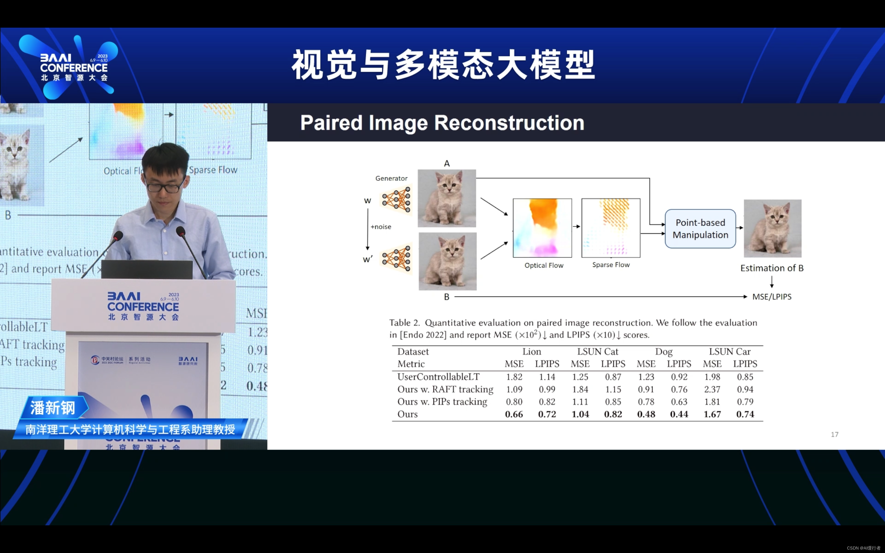The width and height of the screenshot is (885, 553).
Task: Open the Optical Flow color map image
Action: pos(542,228)
